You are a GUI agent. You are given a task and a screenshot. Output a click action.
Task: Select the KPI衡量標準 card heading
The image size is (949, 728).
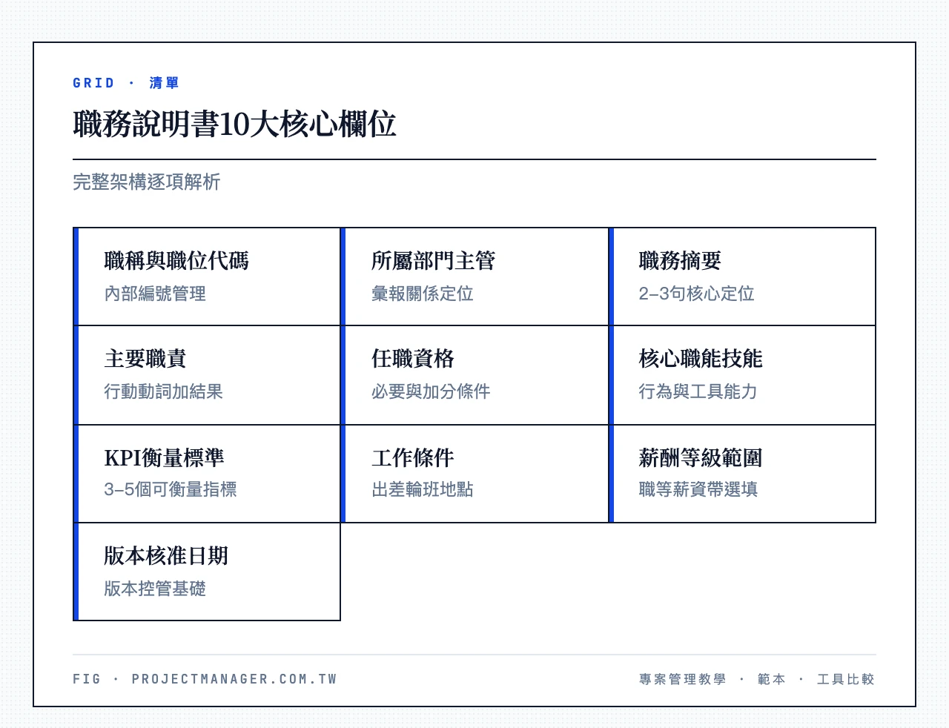(x=164, y=458)
